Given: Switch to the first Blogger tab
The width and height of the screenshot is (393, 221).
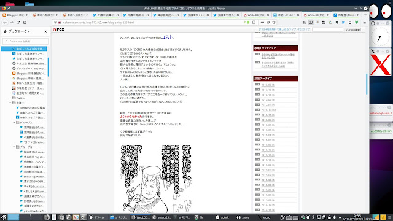Looking at the screenshot, I should pos(15,15).
